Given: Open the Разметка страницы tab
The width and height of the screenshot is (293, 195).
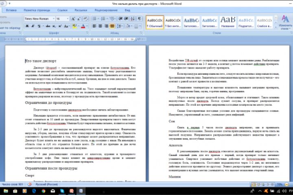Looking at the screenshot, I should point(37,10).
